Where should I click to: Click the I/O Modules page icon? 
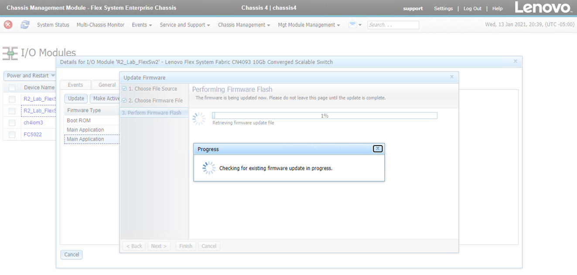(x=10, y=53)
